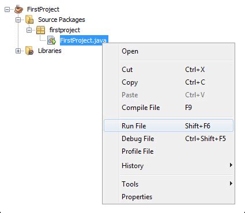
Task: Open the History menu entry
Action: point(168,166)
